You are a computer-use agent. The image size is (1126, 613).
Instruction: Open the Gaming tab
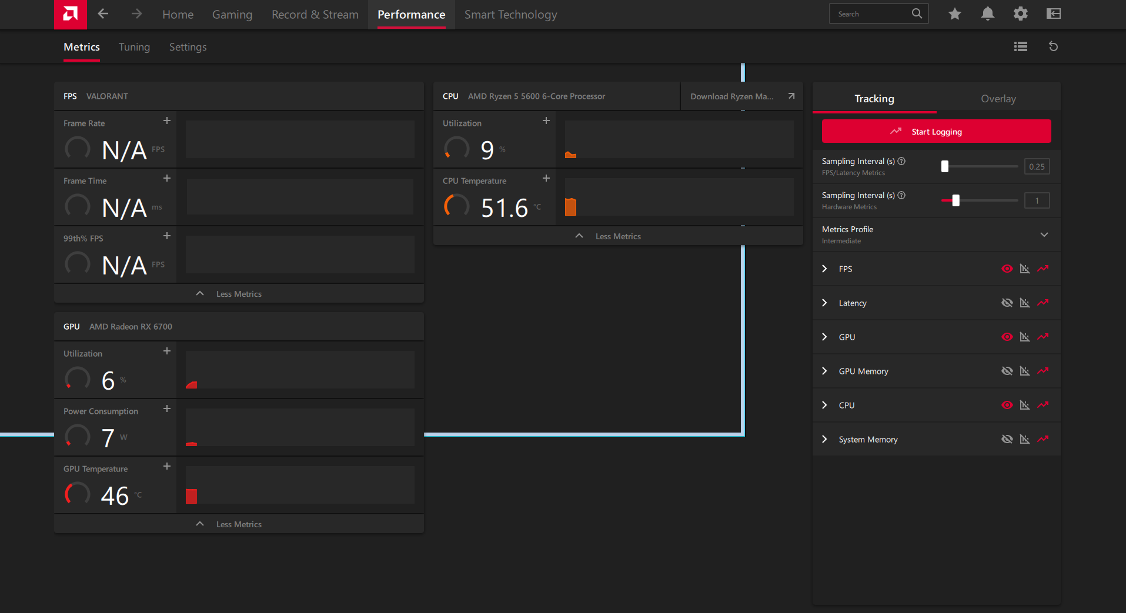[232, 14]
